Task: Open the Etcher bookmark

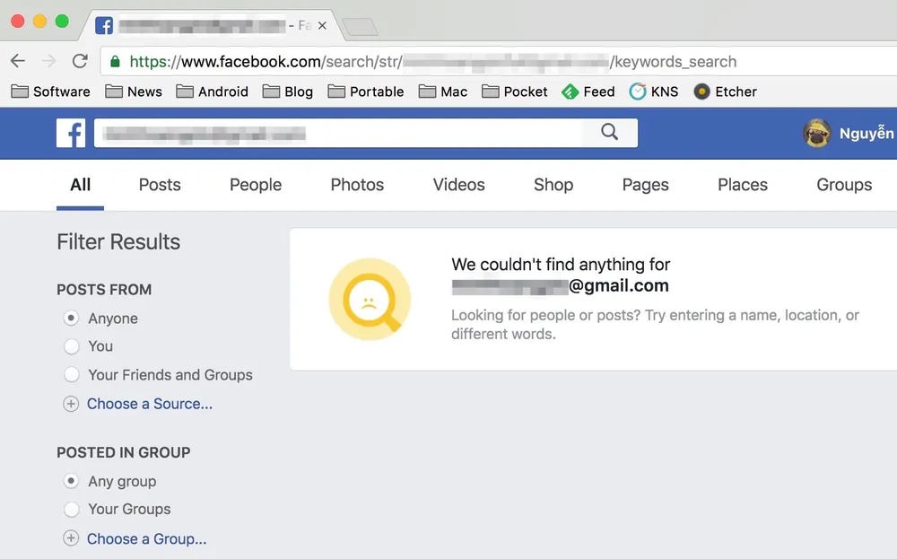Action: [725, 92]
